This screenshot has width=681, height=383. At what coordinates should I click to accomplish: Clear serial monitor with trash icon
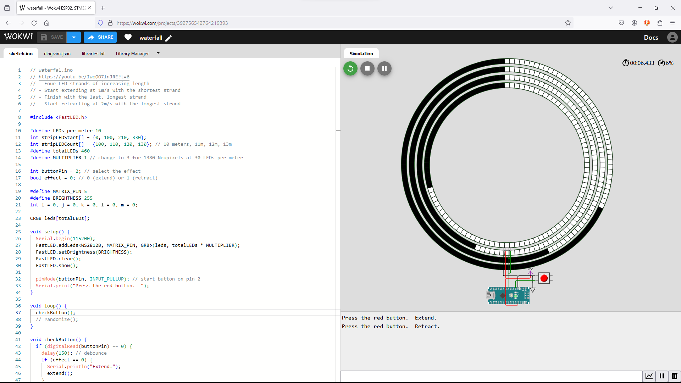point(674,376)
